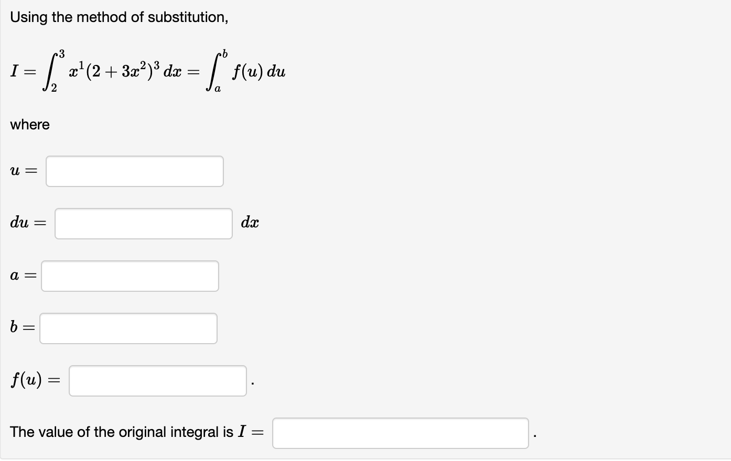Select the empty u substitution field
Image resolution: width=731 pixels, height=461 pixels.
[134, 171]
